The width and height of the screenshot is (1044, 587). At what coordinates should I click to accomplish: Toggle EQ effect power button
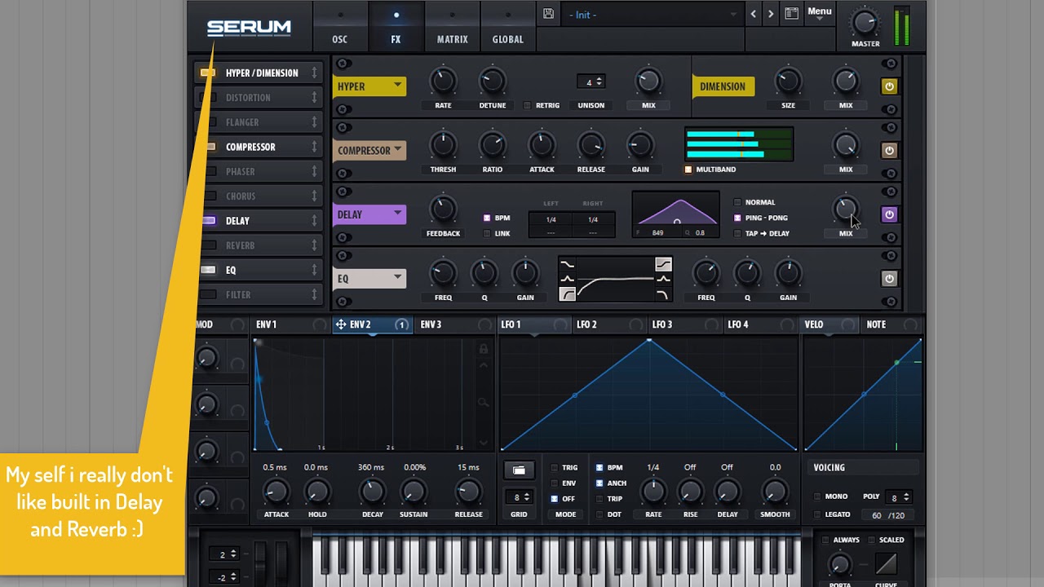[x=889, y=279]
